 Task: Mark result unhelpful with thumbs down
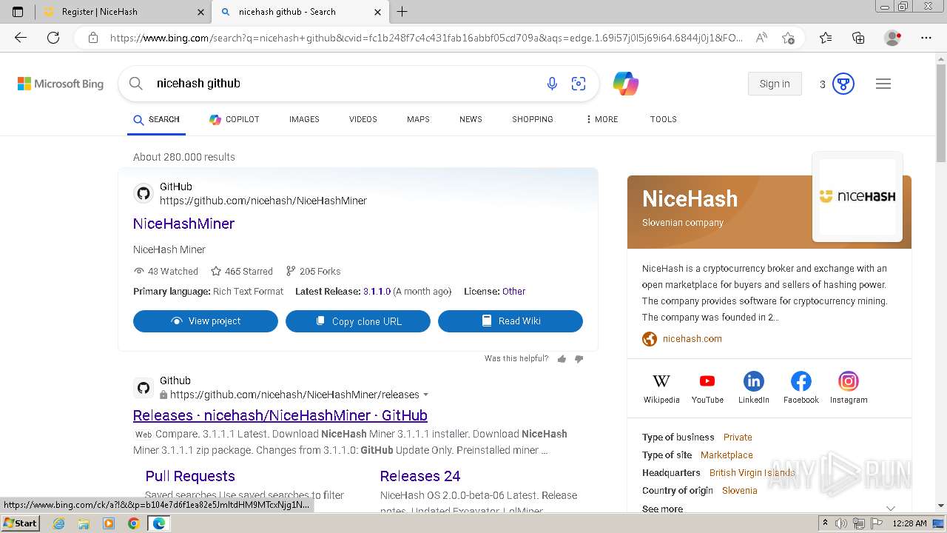pos(579,359)
